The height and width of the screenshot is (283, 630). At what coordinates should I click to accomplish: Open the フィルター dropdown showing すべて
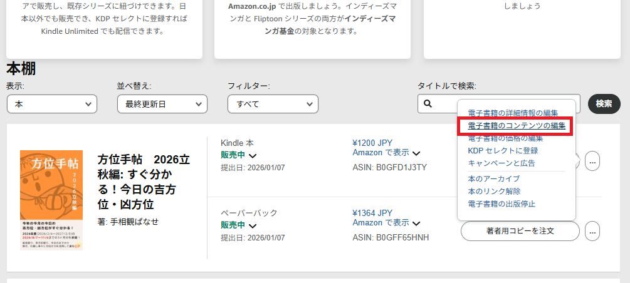pyautogui.click(x=273, y=104)
